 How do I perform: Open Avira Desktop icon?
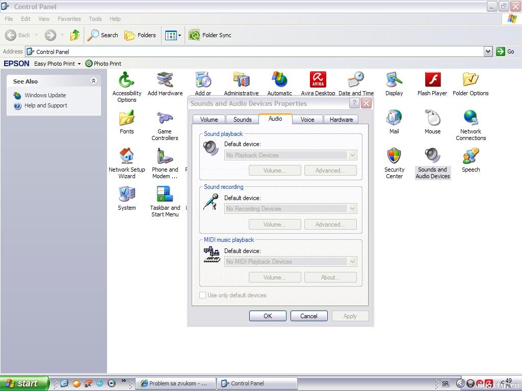coord(318,84)
